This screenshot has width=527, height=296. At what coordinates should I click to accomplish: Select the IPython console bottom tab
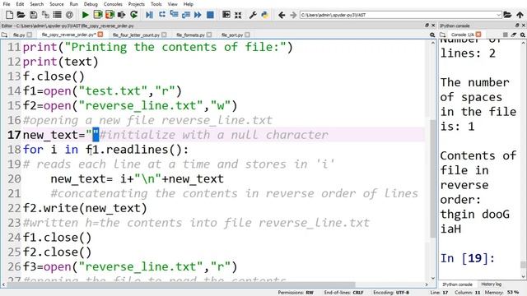(458, 284)
